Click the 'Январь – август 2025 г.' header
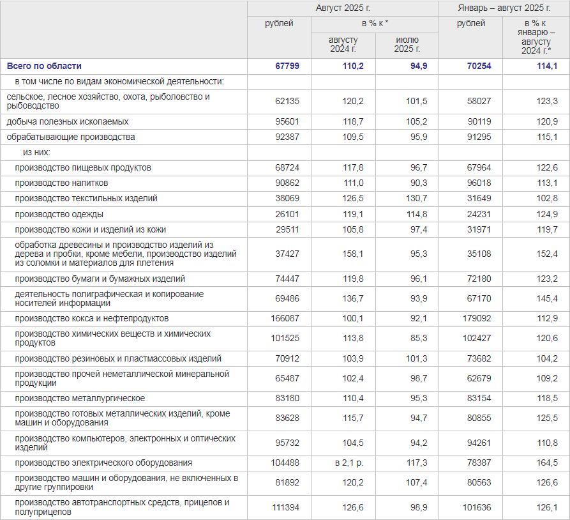 [504, 8]
